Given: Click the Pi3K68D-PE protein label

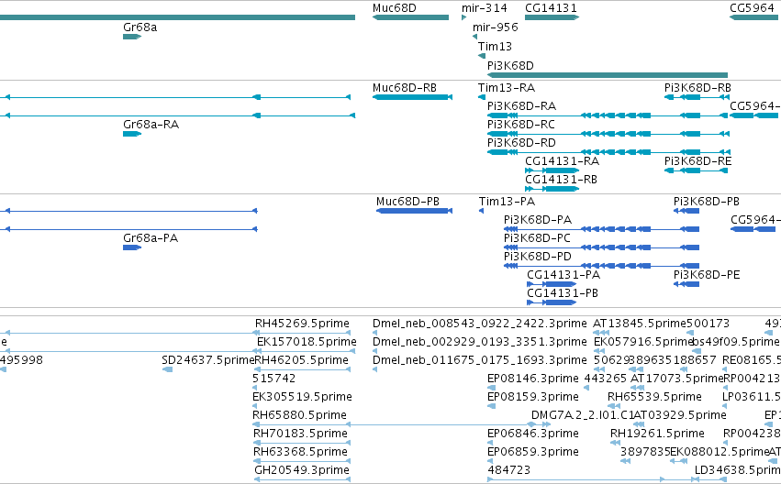Looking at the screenshot, I should click(707, 276).
